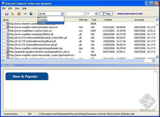Screen dimensions: 160x117
Task: Click the file icon for abm.asp?z=6 entry
Action: 8,27
